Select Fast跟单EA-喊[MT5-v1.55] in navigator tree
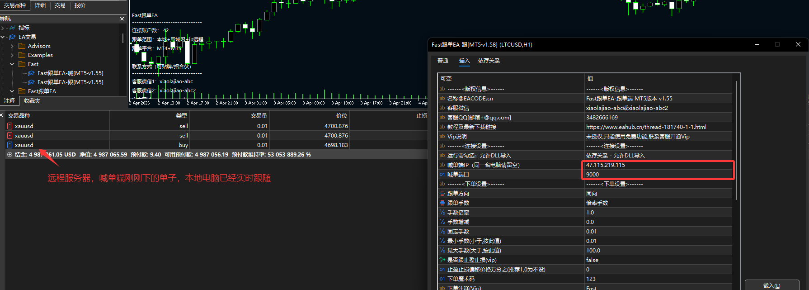Screen dimensions: 809x290 71,73
